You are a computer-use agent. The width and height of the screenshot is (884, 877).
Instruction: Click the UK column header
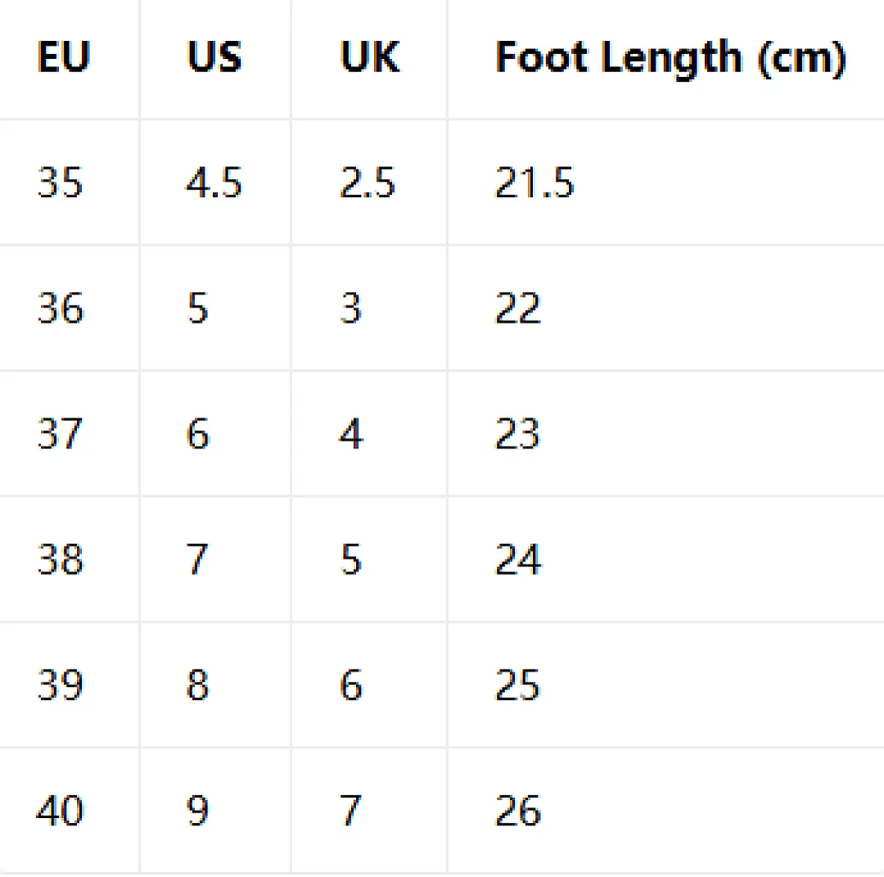370,57
